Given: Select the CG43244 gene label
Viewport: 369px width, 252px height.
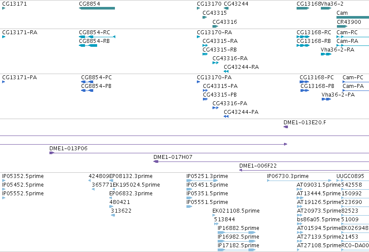Looking at the screenshot, I should tap(236, 4).
